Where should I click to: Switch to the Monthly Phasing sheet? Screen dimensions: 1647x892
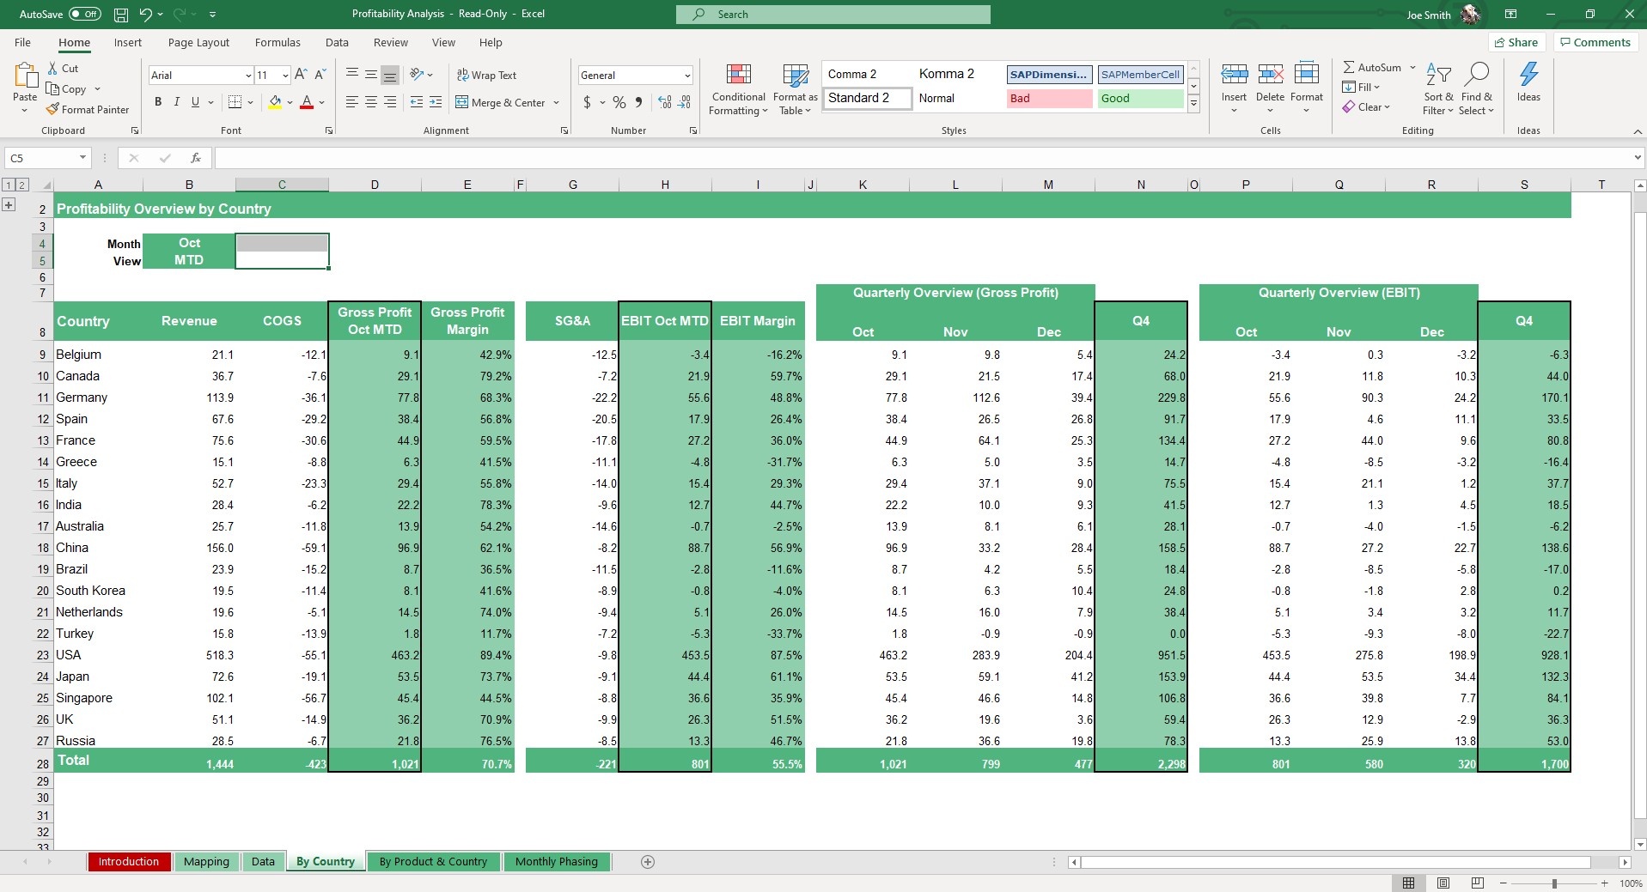coord(556,862)
